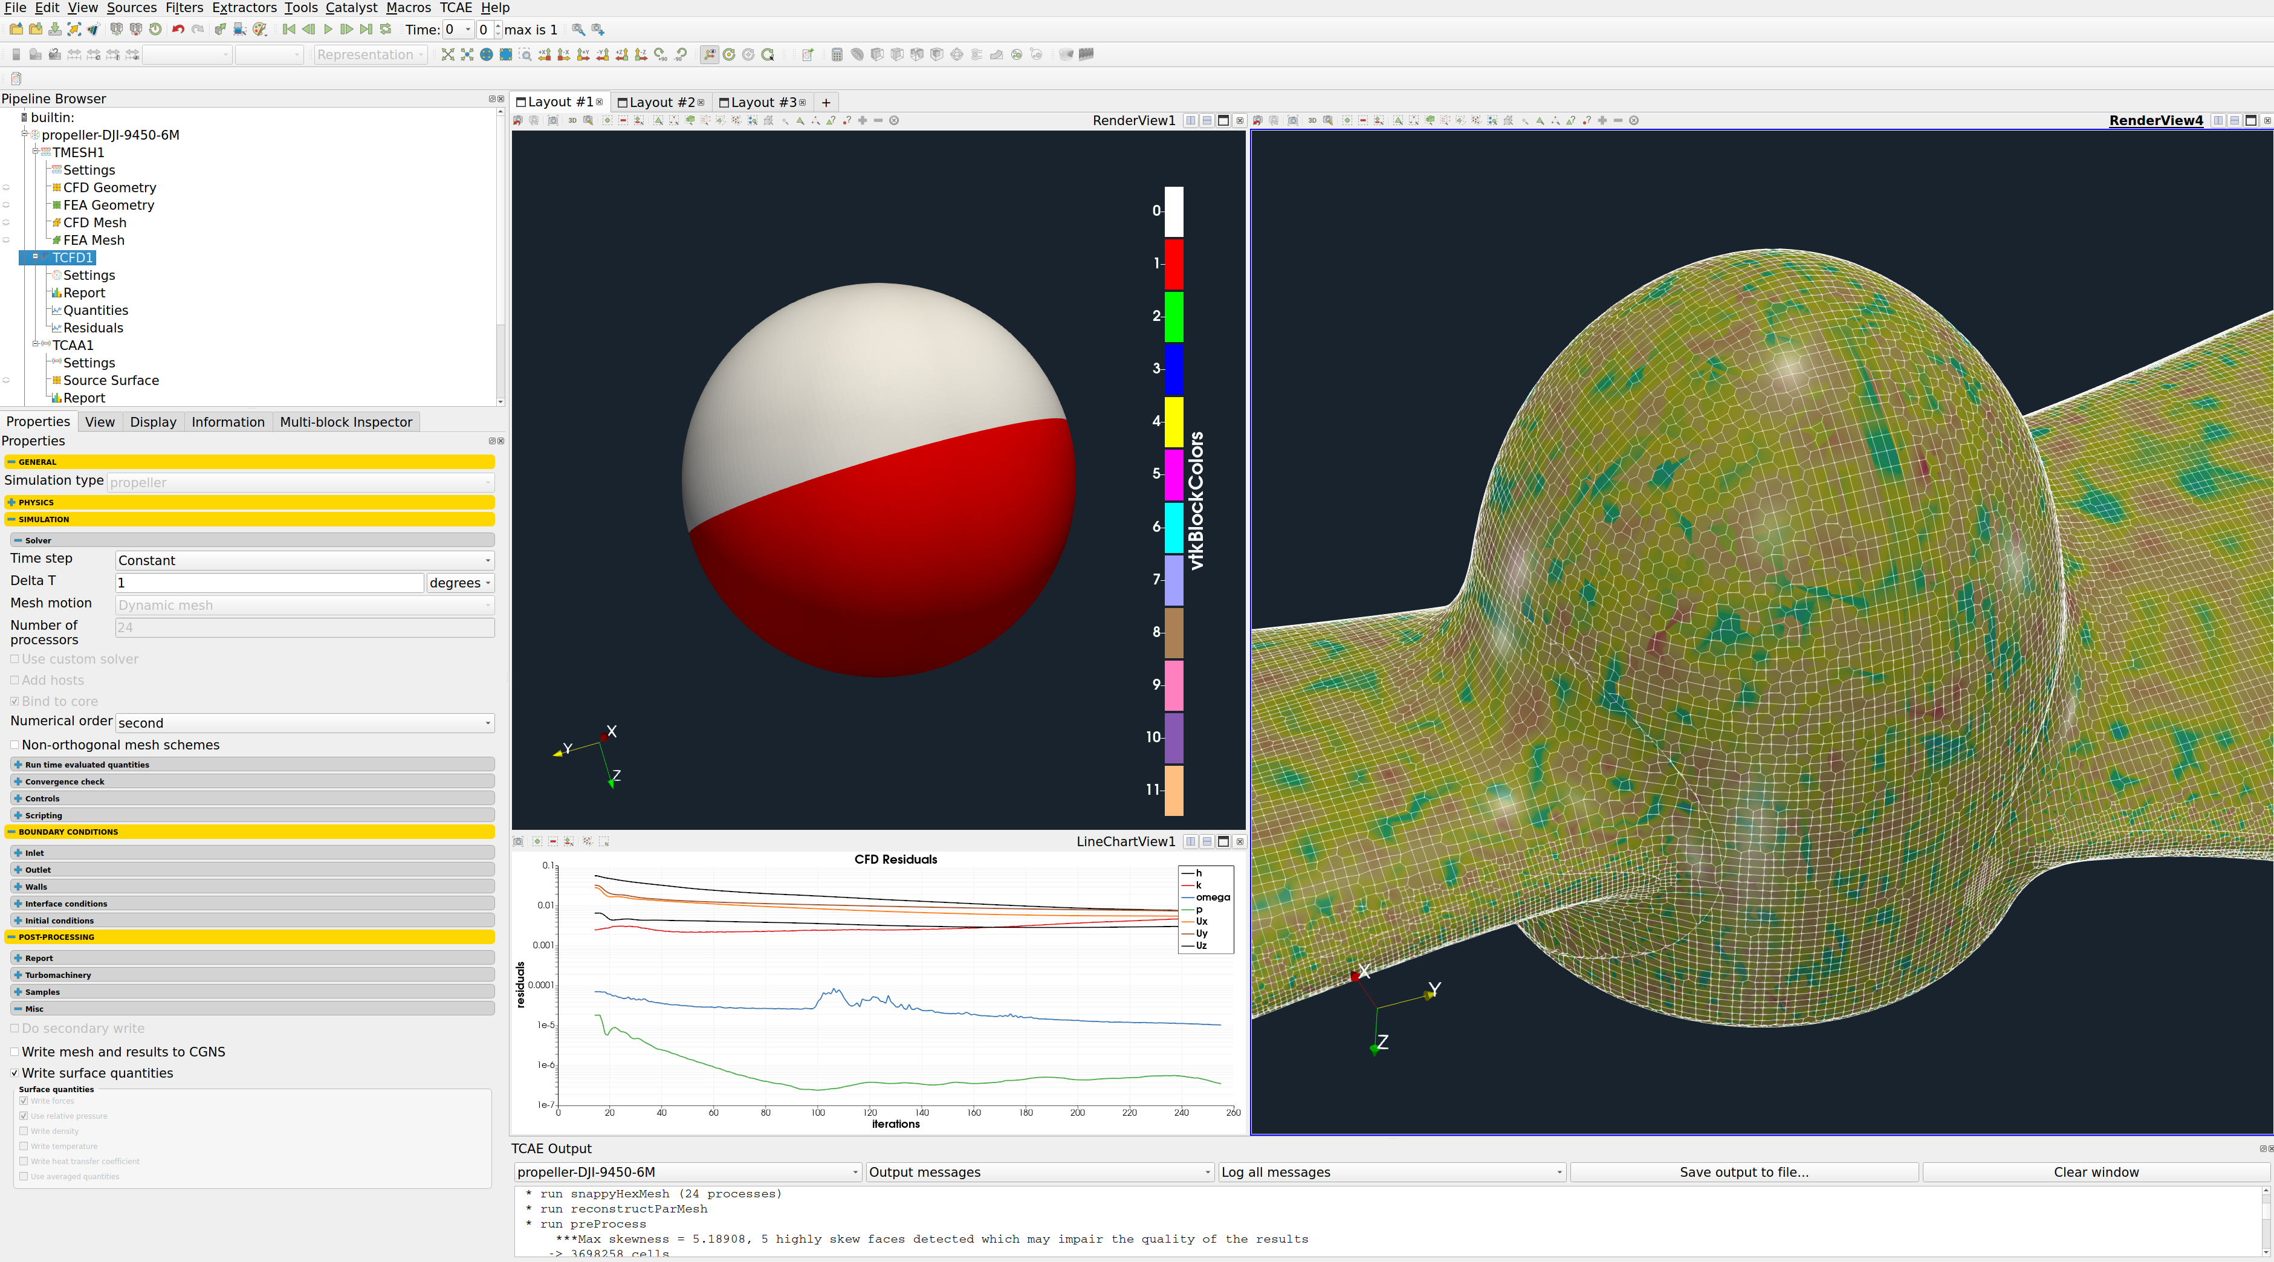Toggle Write forces checkbox
The image size is (2274, 1262).
click(24, 1101)
